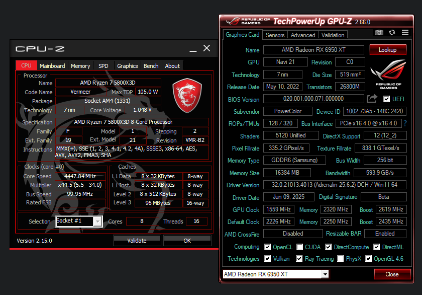Screen dimensions: 422x295
Task: Toggle the UEFI checkbox
Action: (x=386, y=99)
